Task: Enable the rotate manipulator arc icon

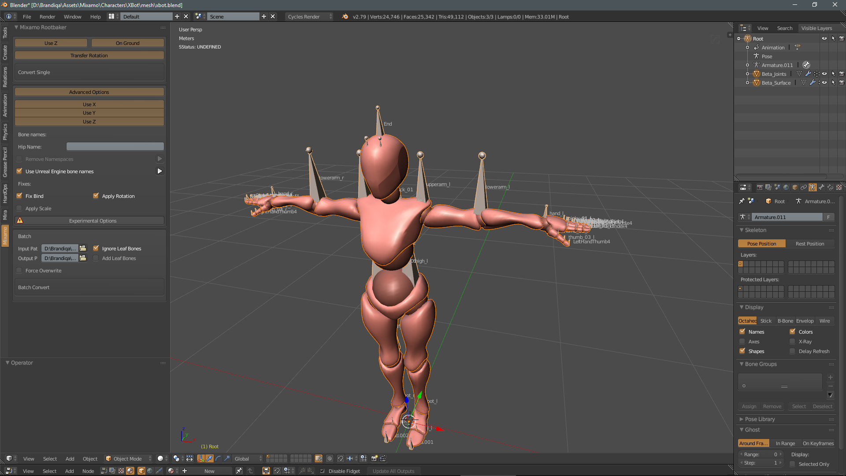Action: click(x=218, y=458)
